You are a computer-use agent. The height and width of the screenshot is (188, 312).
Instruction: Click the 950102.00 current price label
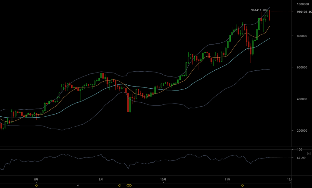pyautogui.click(x=304, y=12)
